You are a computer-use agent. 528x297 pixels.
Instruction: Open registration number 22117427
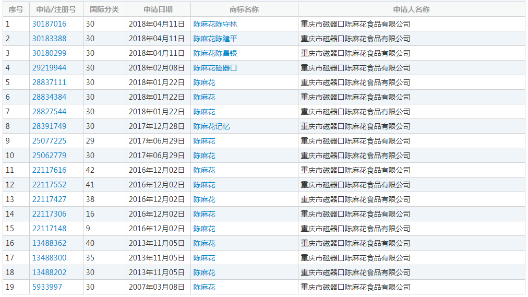(49, 199)
